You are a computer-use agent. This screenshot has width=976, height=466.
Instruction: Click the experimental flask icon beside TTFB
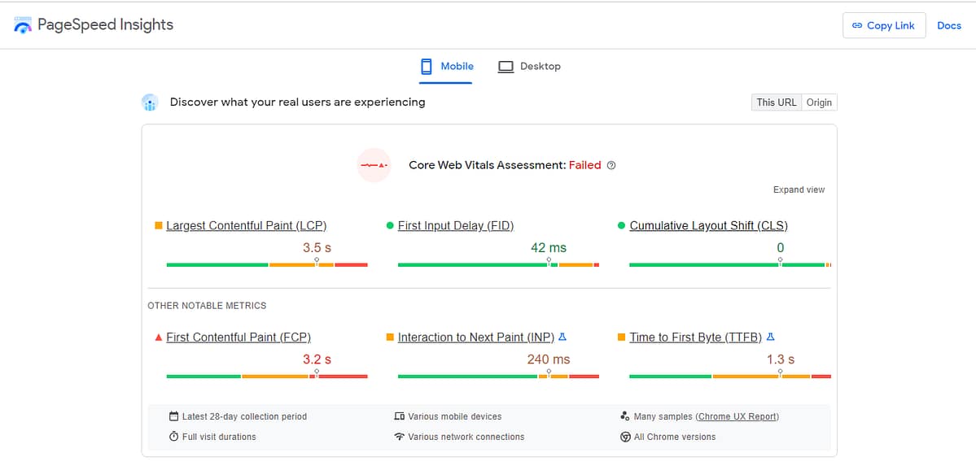[x=770, y=337]
